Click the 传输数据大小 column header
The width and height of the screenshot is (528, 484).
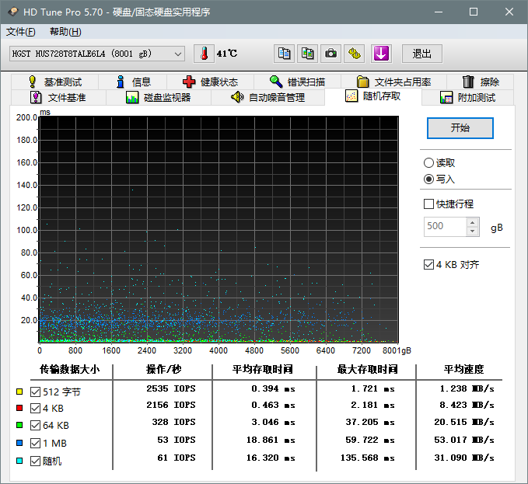[x=70, y=369]
